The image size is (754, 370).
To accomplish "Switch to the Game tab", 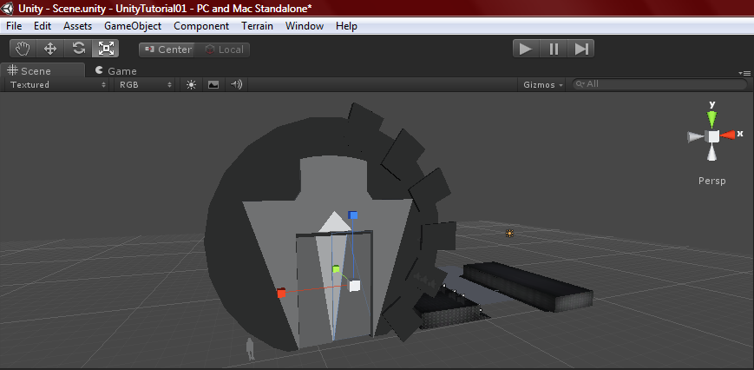I will [116, 70].
